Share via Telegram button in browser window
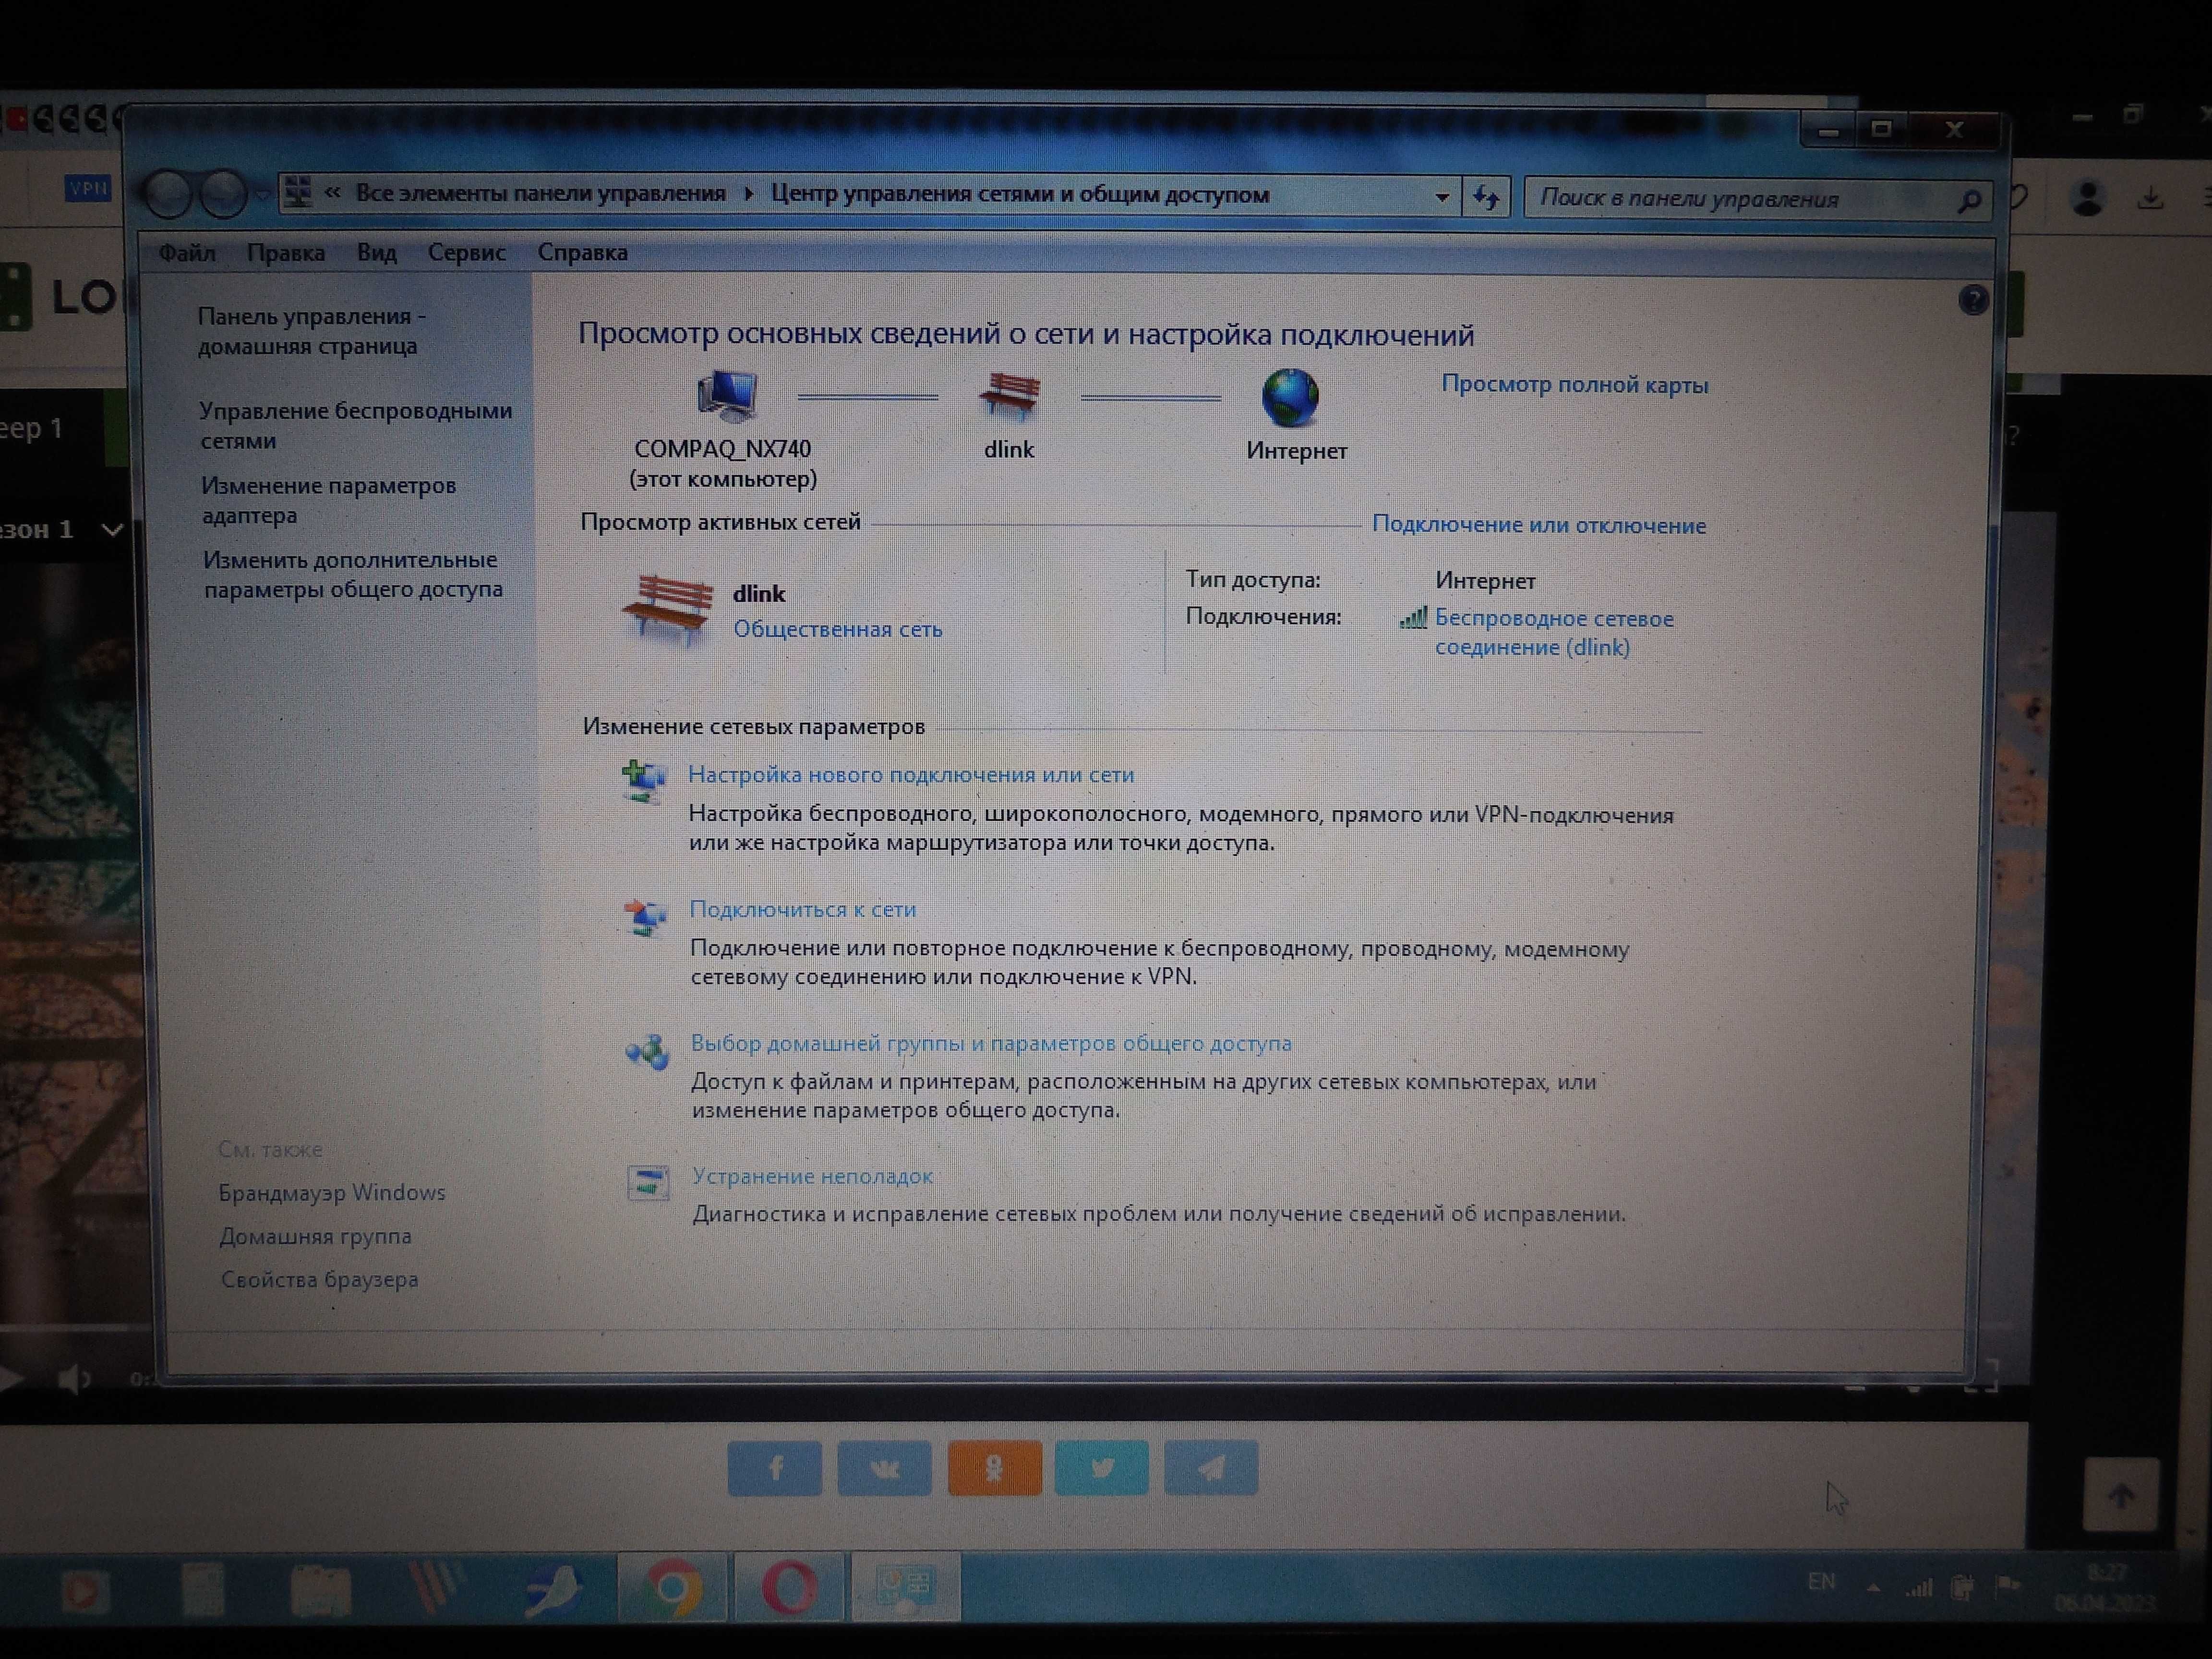2212x1659 pixels. (1211, 1468)
